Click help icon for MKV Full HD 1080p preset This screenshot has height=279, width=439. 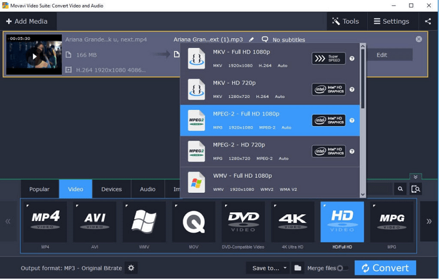tap(352, 58)
